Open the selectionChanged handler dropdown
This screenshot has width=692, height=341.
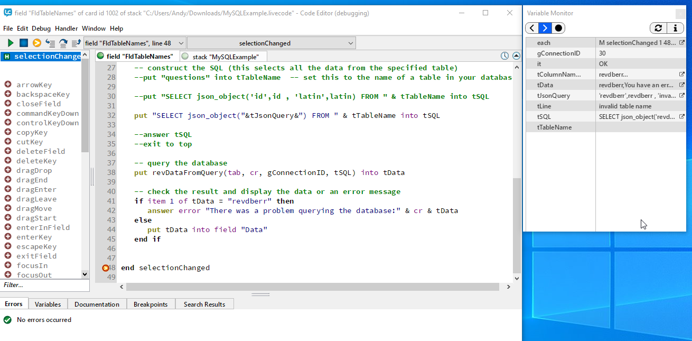click(x=272, y=43)
